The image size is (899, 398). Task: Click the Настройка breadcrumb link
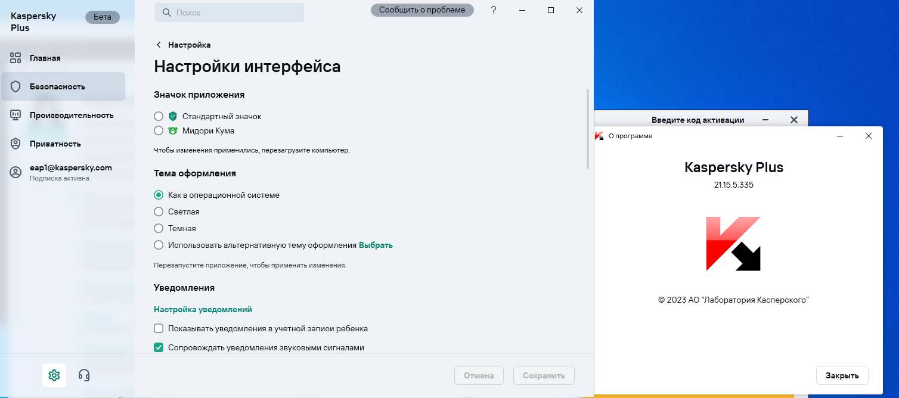[x=189, y=45]
